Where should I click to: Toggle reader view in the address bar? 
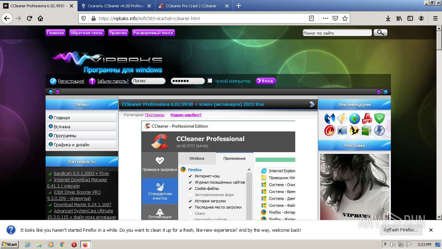[x=311, y=18]
